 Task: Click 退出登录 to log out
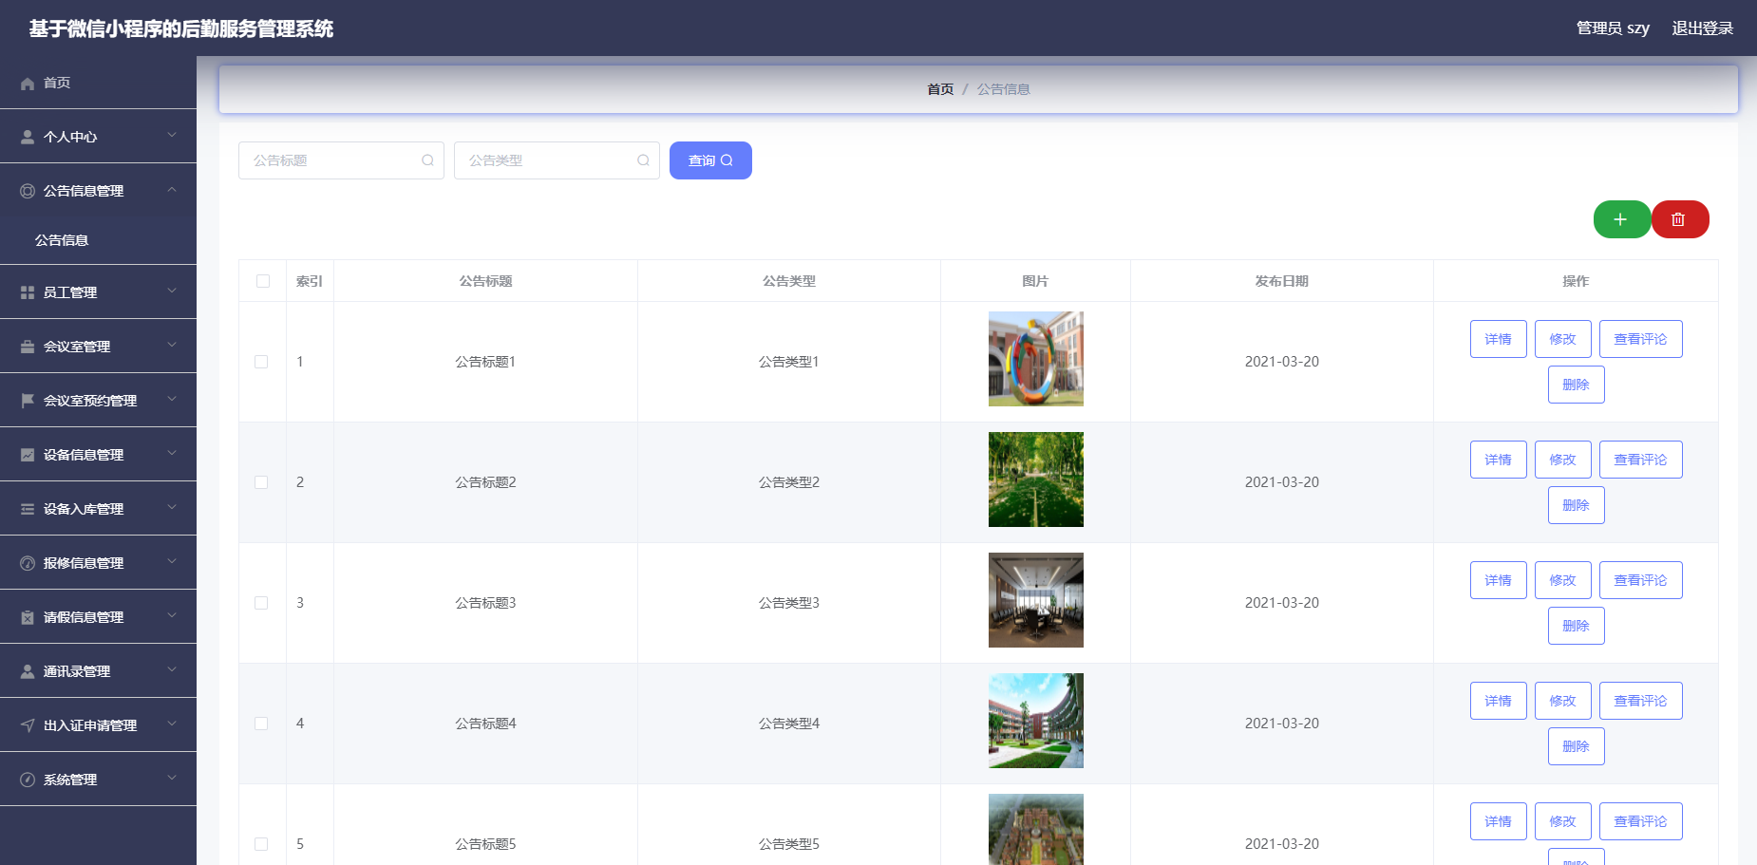pos(1703,28)
